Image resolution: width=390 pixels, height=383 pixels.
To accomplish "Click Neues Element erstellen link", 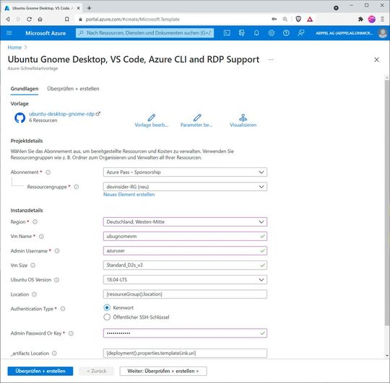I will (x=129, y=195).
